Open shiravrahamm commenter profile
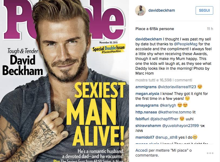Screen dimensions: 220x162 coord(148,126)
